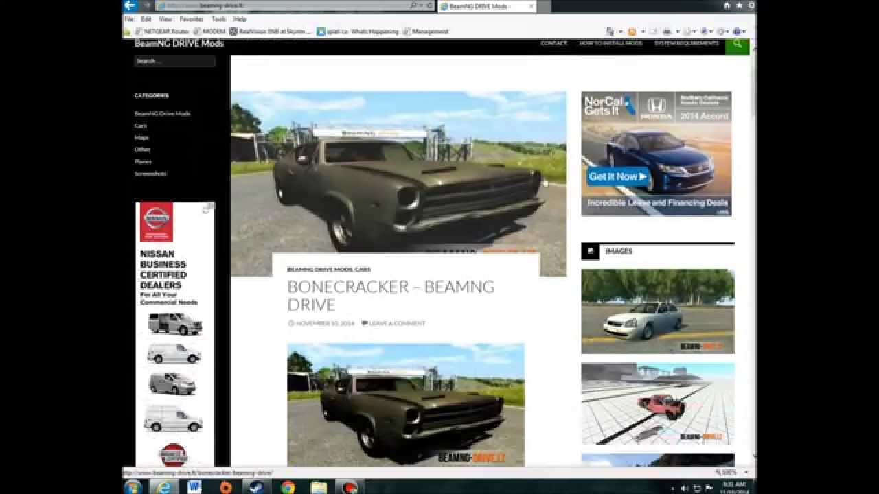Open Internet Explorer from the taskbar
The width and height of the screenshot is (879, 494).
coord(163,486)
